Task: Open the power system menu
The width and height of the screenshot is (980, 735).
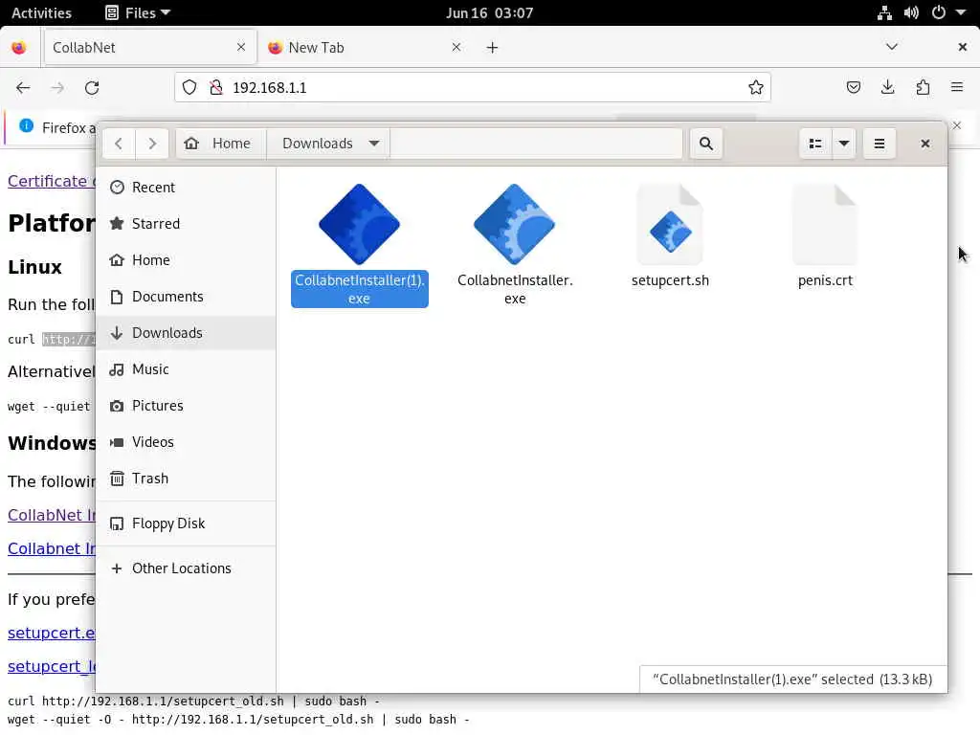Action: pyautogui.click(x=939, y=12)
